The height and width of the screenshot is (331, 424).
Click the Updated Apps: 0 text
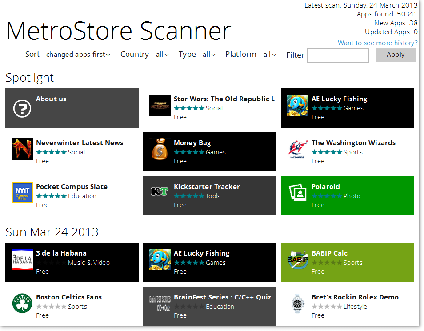391,32
